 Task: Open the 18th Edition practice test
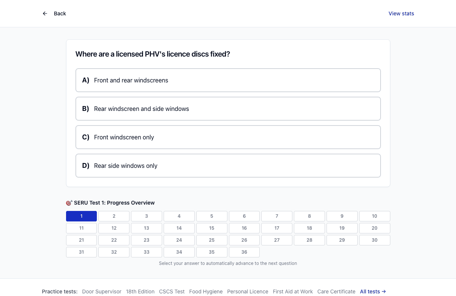coord(140,292)
